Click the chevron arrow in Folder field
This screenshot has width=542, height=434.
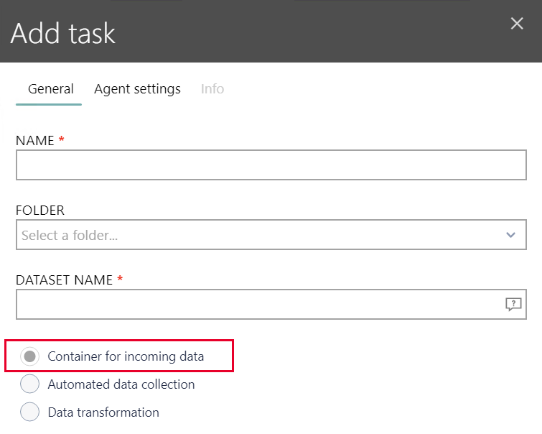(511, 235)
